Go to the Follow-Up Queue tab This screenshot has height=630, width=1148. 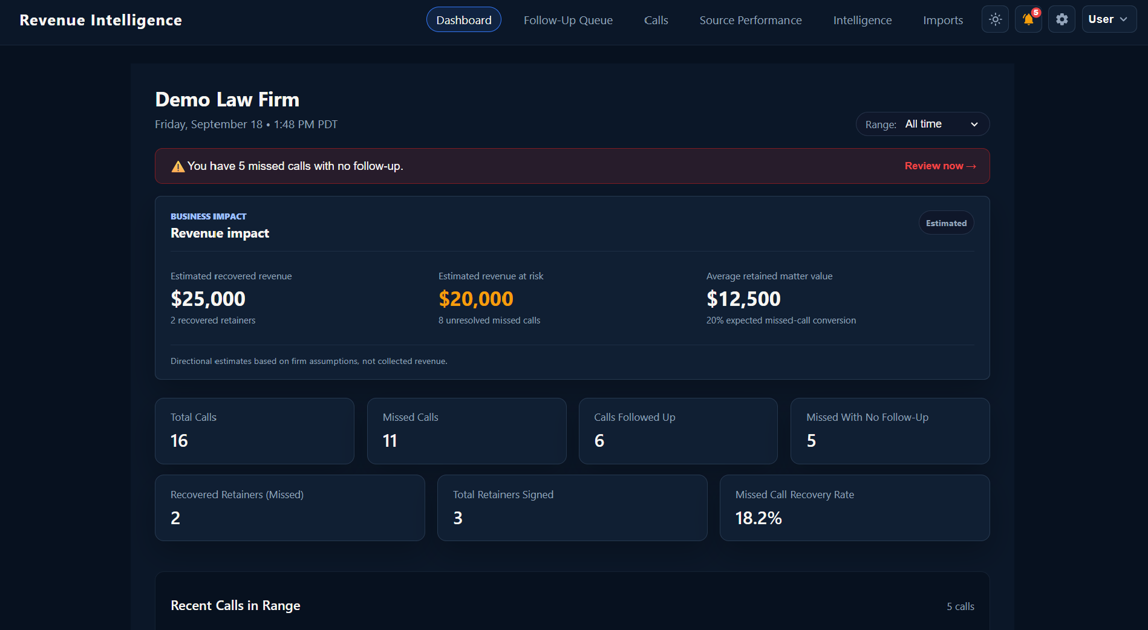tap(568, 20)
